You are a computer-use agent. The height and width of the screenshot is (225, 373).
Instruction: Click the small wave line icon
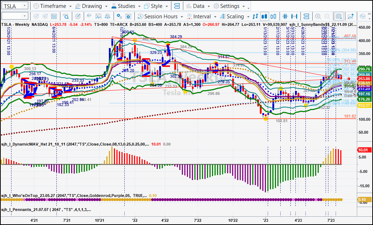(x=89, y=16)
